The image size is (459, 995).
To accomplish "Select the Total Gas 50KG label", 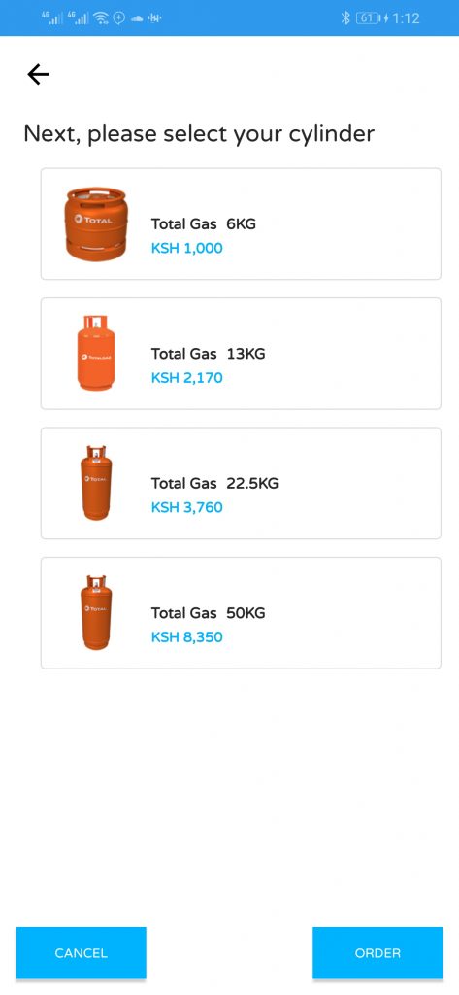I will coord(208,612).
